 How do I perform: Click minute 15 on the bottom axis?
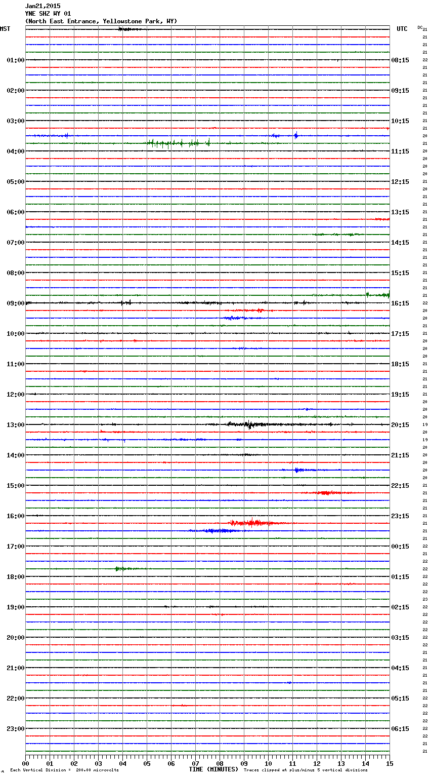pos(390,763)
